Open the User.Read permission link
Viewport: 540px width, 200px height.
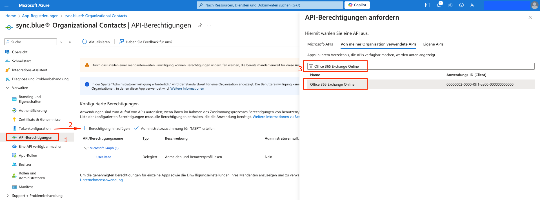click(x=104, y=157)
